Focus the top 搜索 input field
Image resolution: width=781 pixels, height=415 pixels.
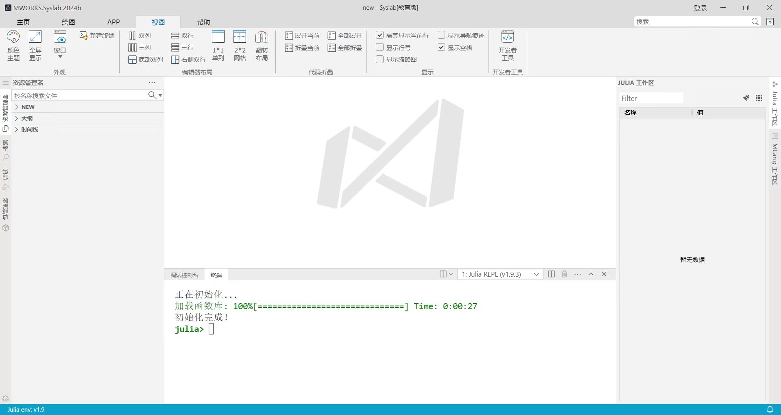point(692,22)
